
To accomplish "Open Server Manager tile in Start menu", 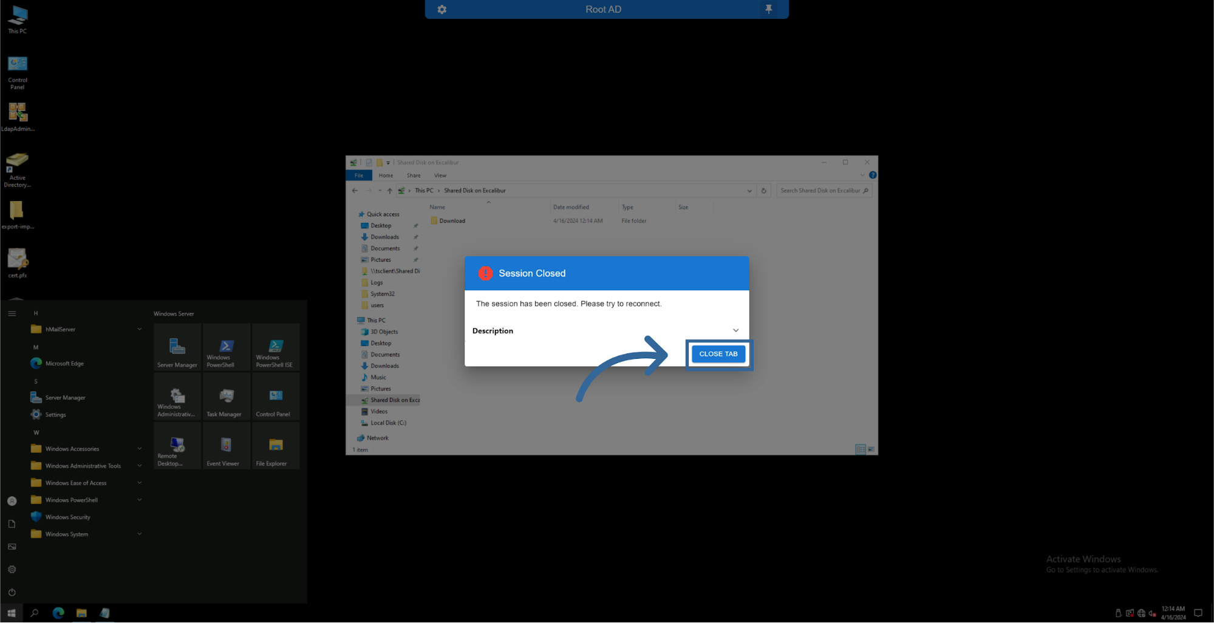I will tap(177, 348).
